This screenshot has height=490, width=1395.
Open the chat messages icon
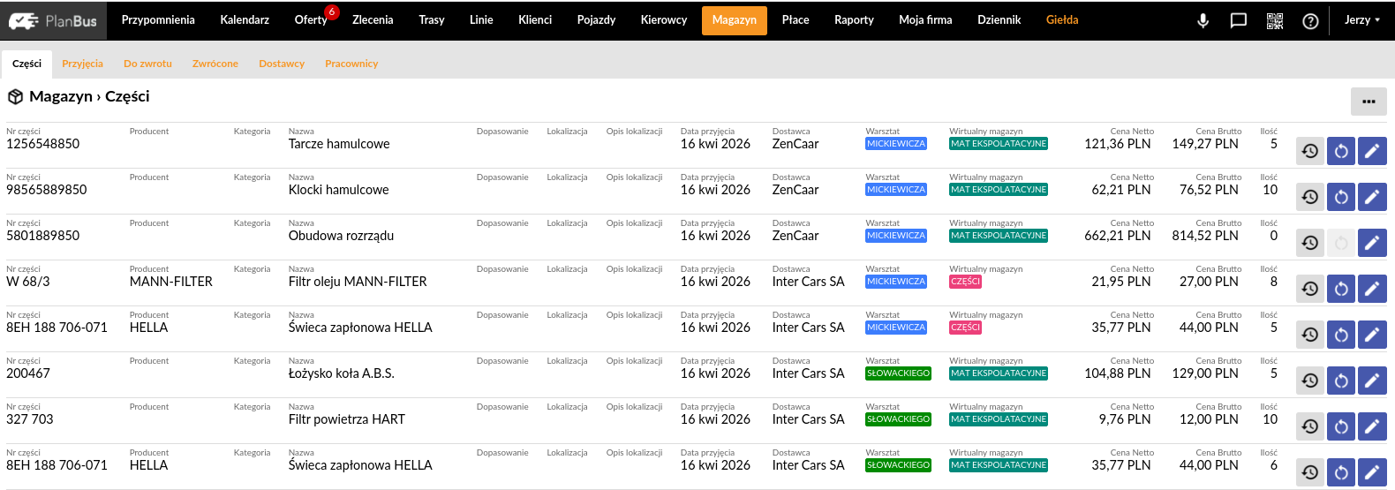1239,20
